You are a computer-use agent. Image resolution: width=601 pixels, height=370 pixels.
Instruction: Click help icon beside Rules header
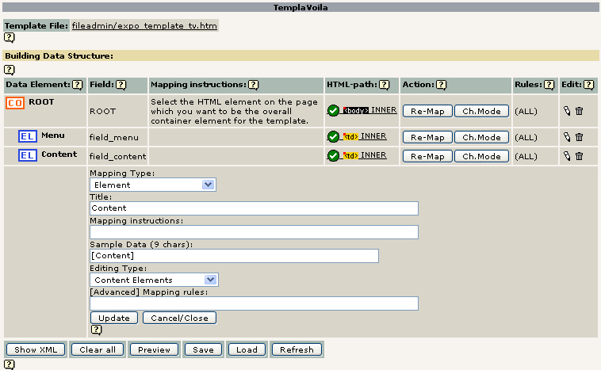click(x=549, y=85)
